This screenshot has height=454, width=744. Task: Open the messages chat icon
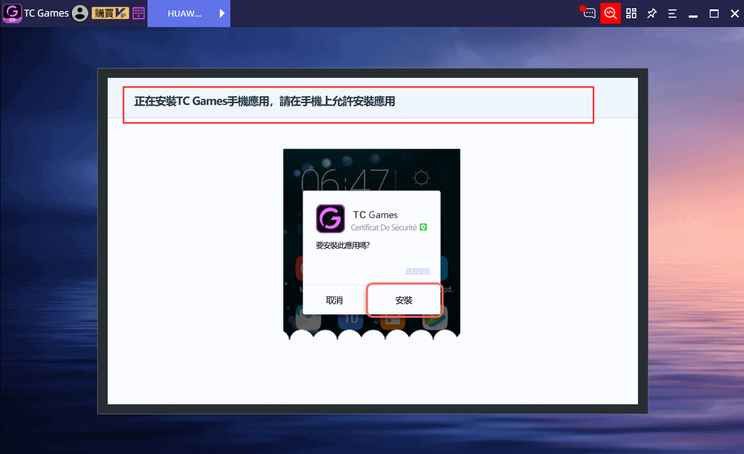pos(589,13)
